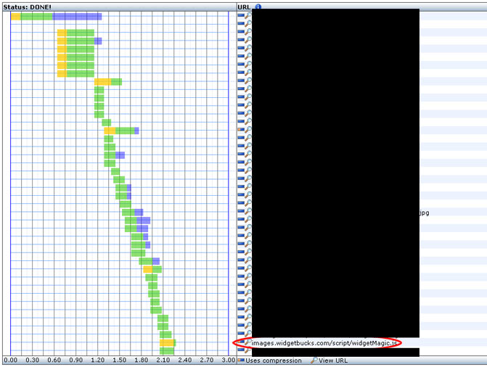Open the images.widgetbucks.com/script/widgetMagic.js URL
487x367 pixels.
[324, 343]
